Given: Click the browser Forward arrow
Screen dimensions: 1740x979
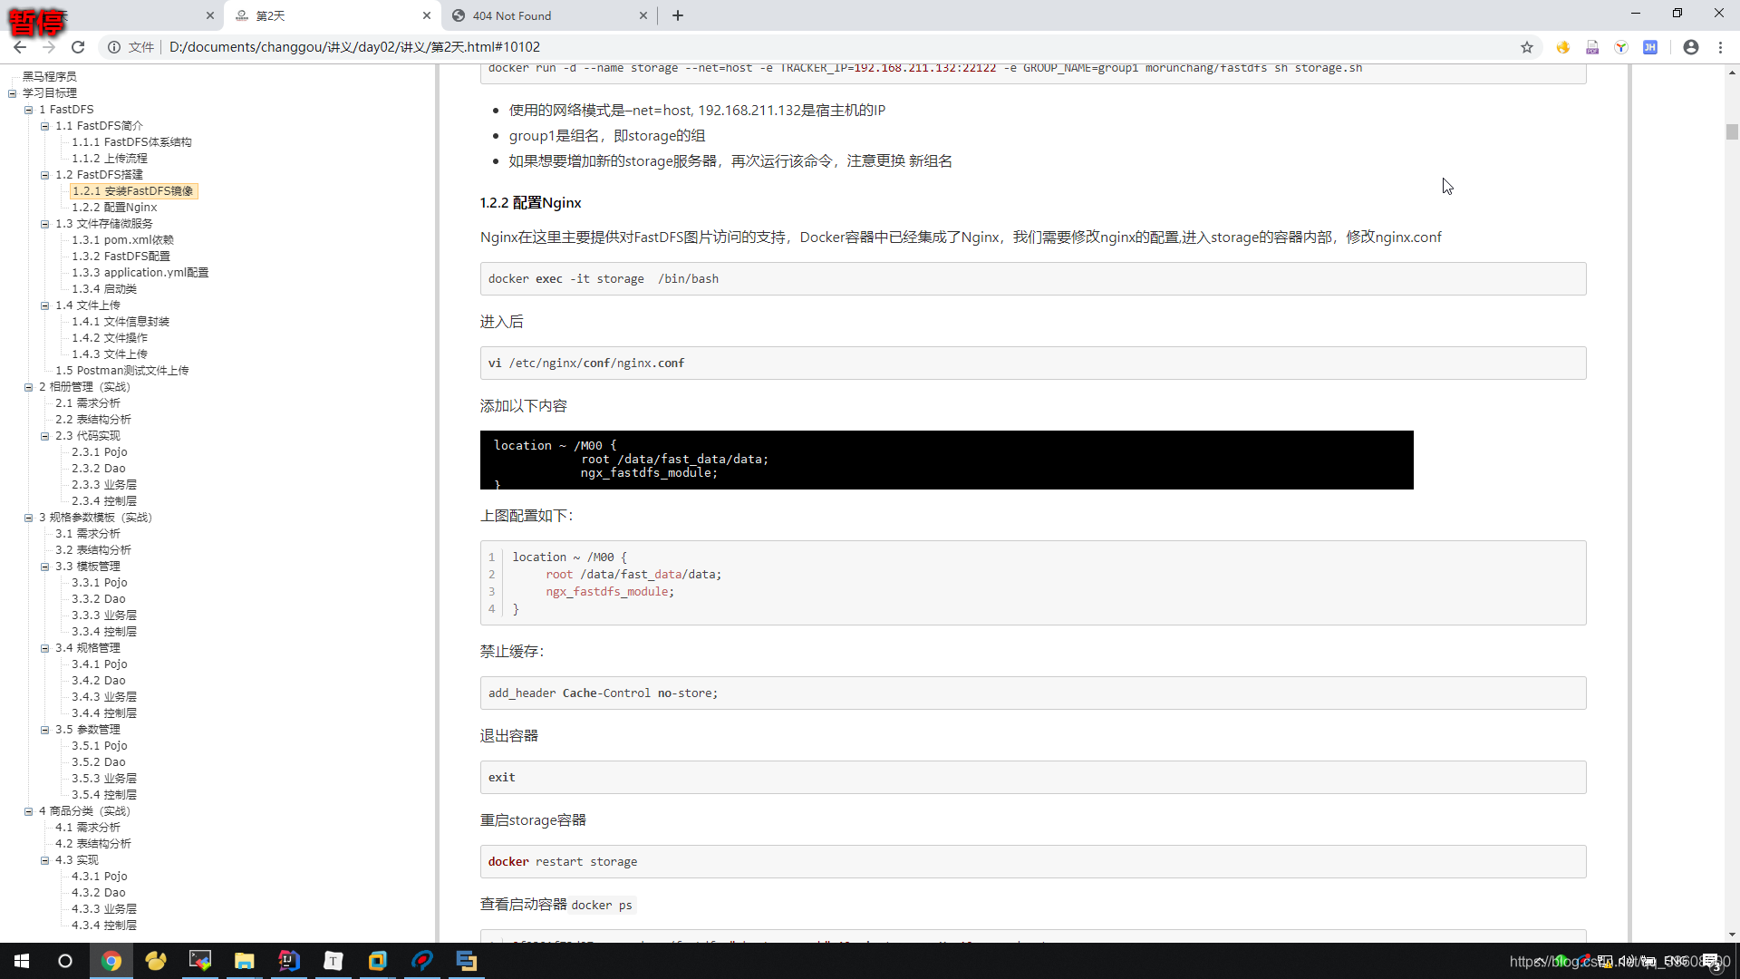Looking at the screenshot, I should [x=49, y=47].
